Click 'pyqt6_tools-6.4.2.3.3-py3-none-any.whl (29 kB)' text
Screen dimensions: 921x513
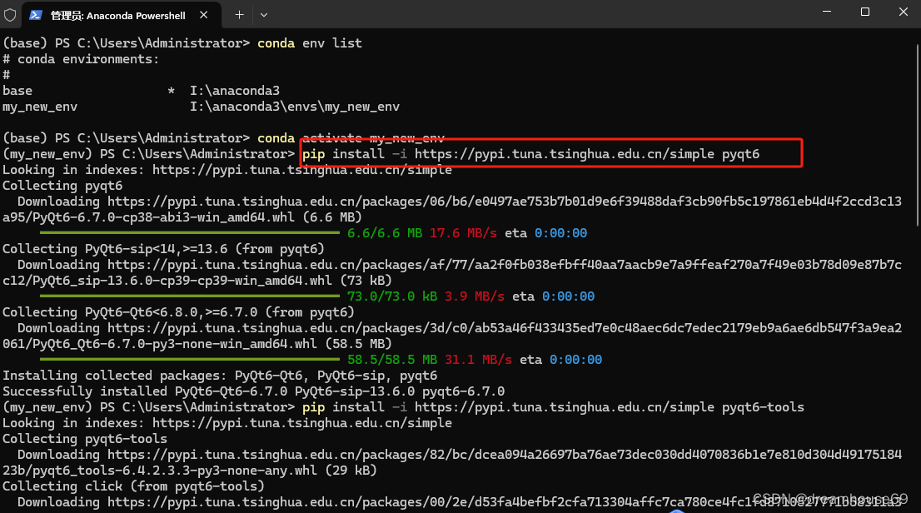click(204, 470)
